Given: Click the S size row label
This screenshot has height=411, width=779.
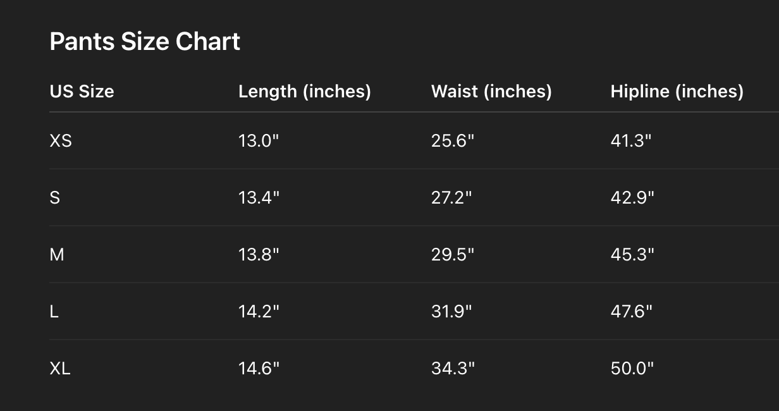Looking at the screenshot, I should pos(55,197).
